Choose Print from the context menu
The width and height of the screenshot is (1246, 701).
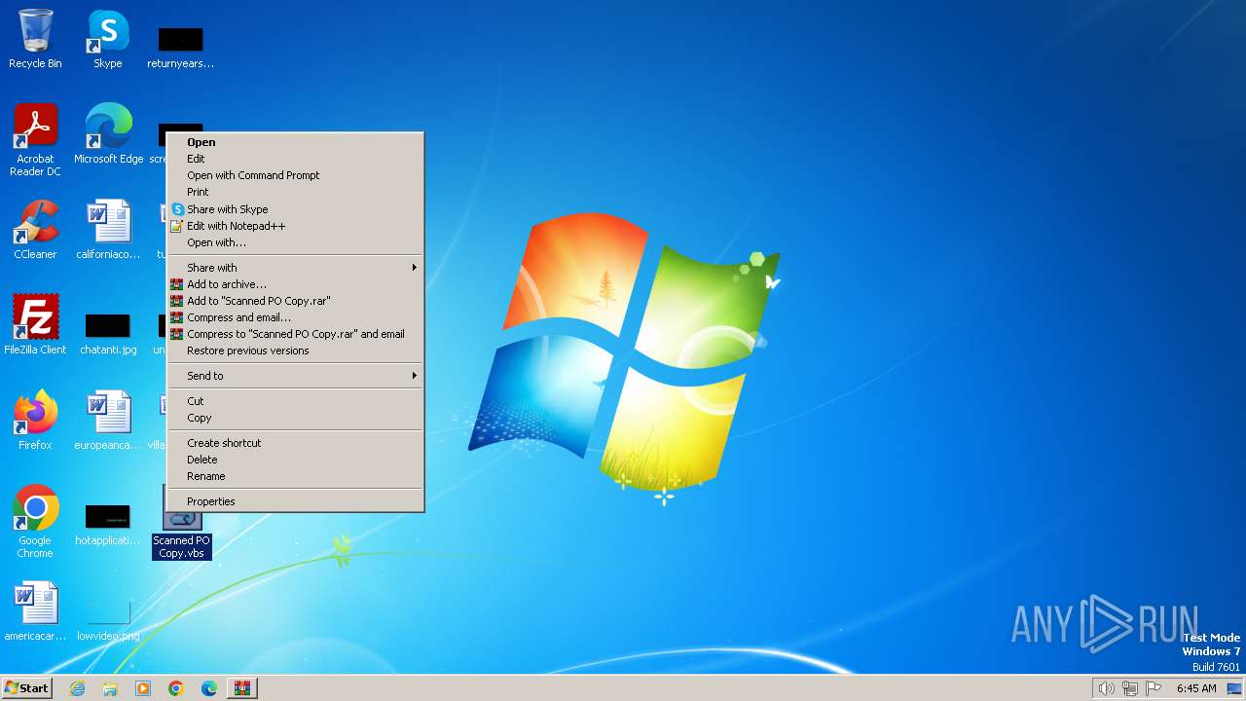[296, 192]
